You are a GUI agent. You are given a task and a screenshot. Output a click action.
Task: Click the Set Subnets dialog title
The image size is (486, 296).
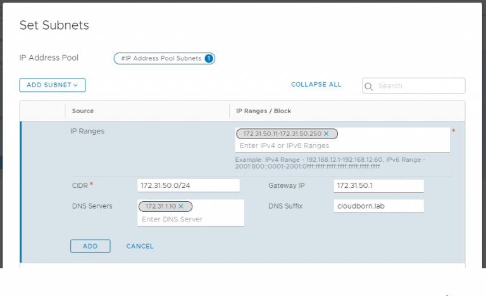coord(54,25)
